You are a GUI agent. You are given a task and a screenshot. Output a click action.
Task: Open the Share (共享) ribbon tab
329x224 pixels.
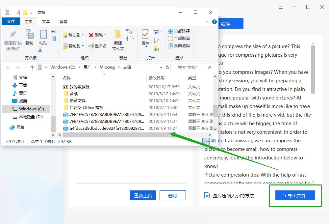46,21
